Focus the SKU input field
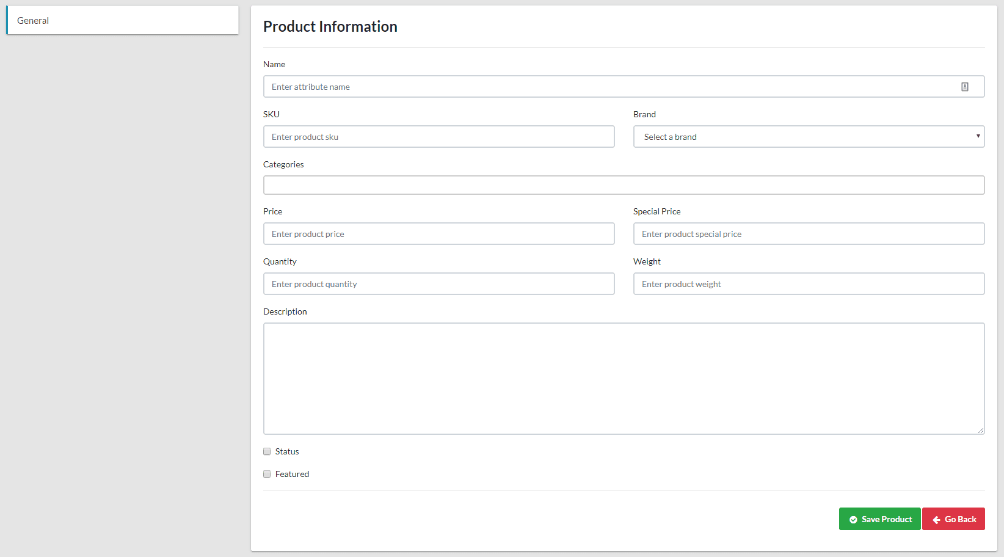This screenshot has height=557, width=1004. 438,137
